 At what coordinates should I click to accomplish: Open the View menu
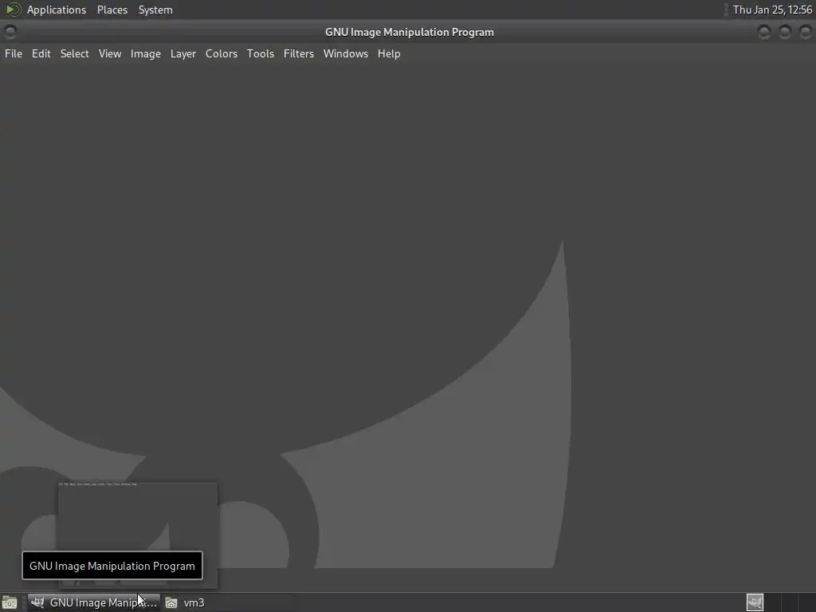[110, 53]
